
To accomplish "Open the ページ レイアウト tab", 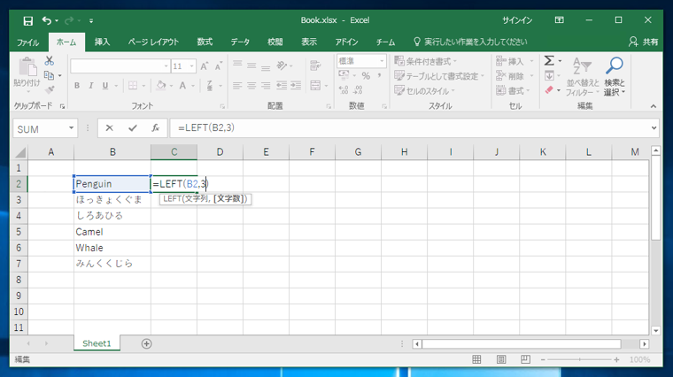I will 153,42.
